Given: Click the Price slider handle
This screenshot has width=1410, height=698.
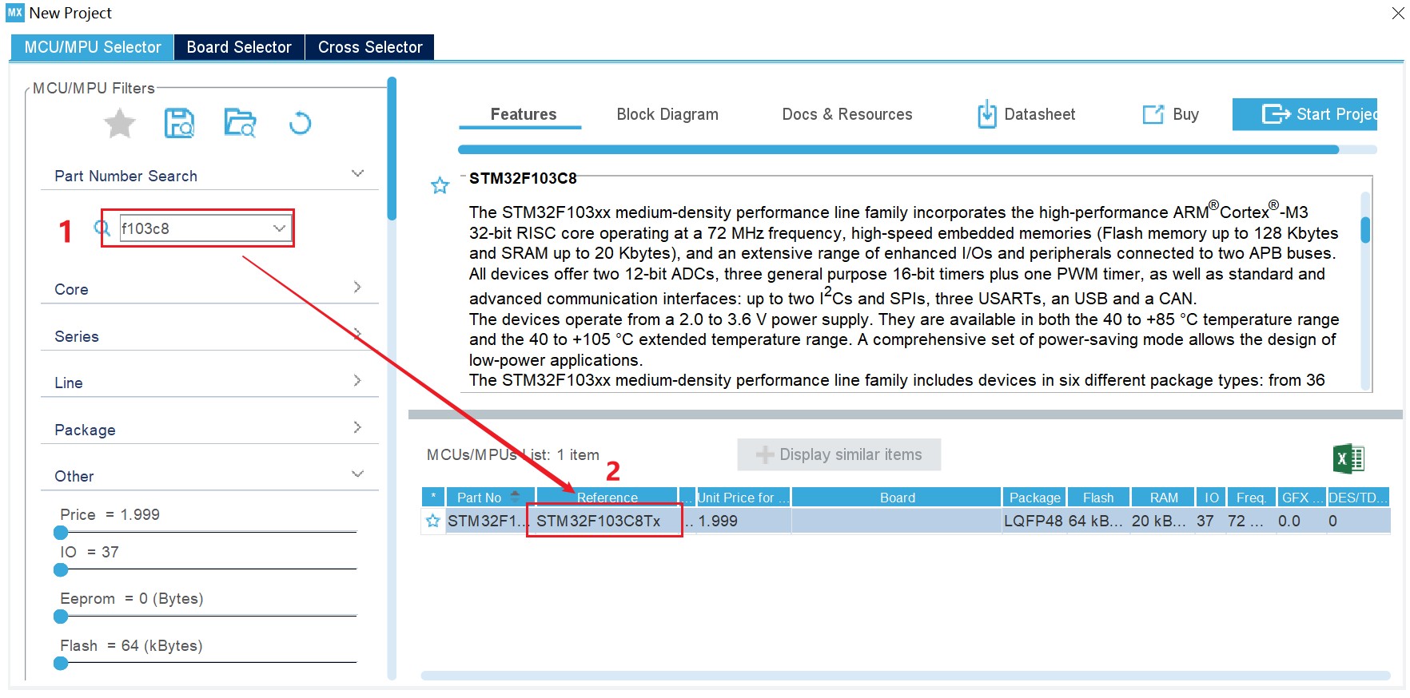Looking at the screenshot, I should click(x=61, y=533).
